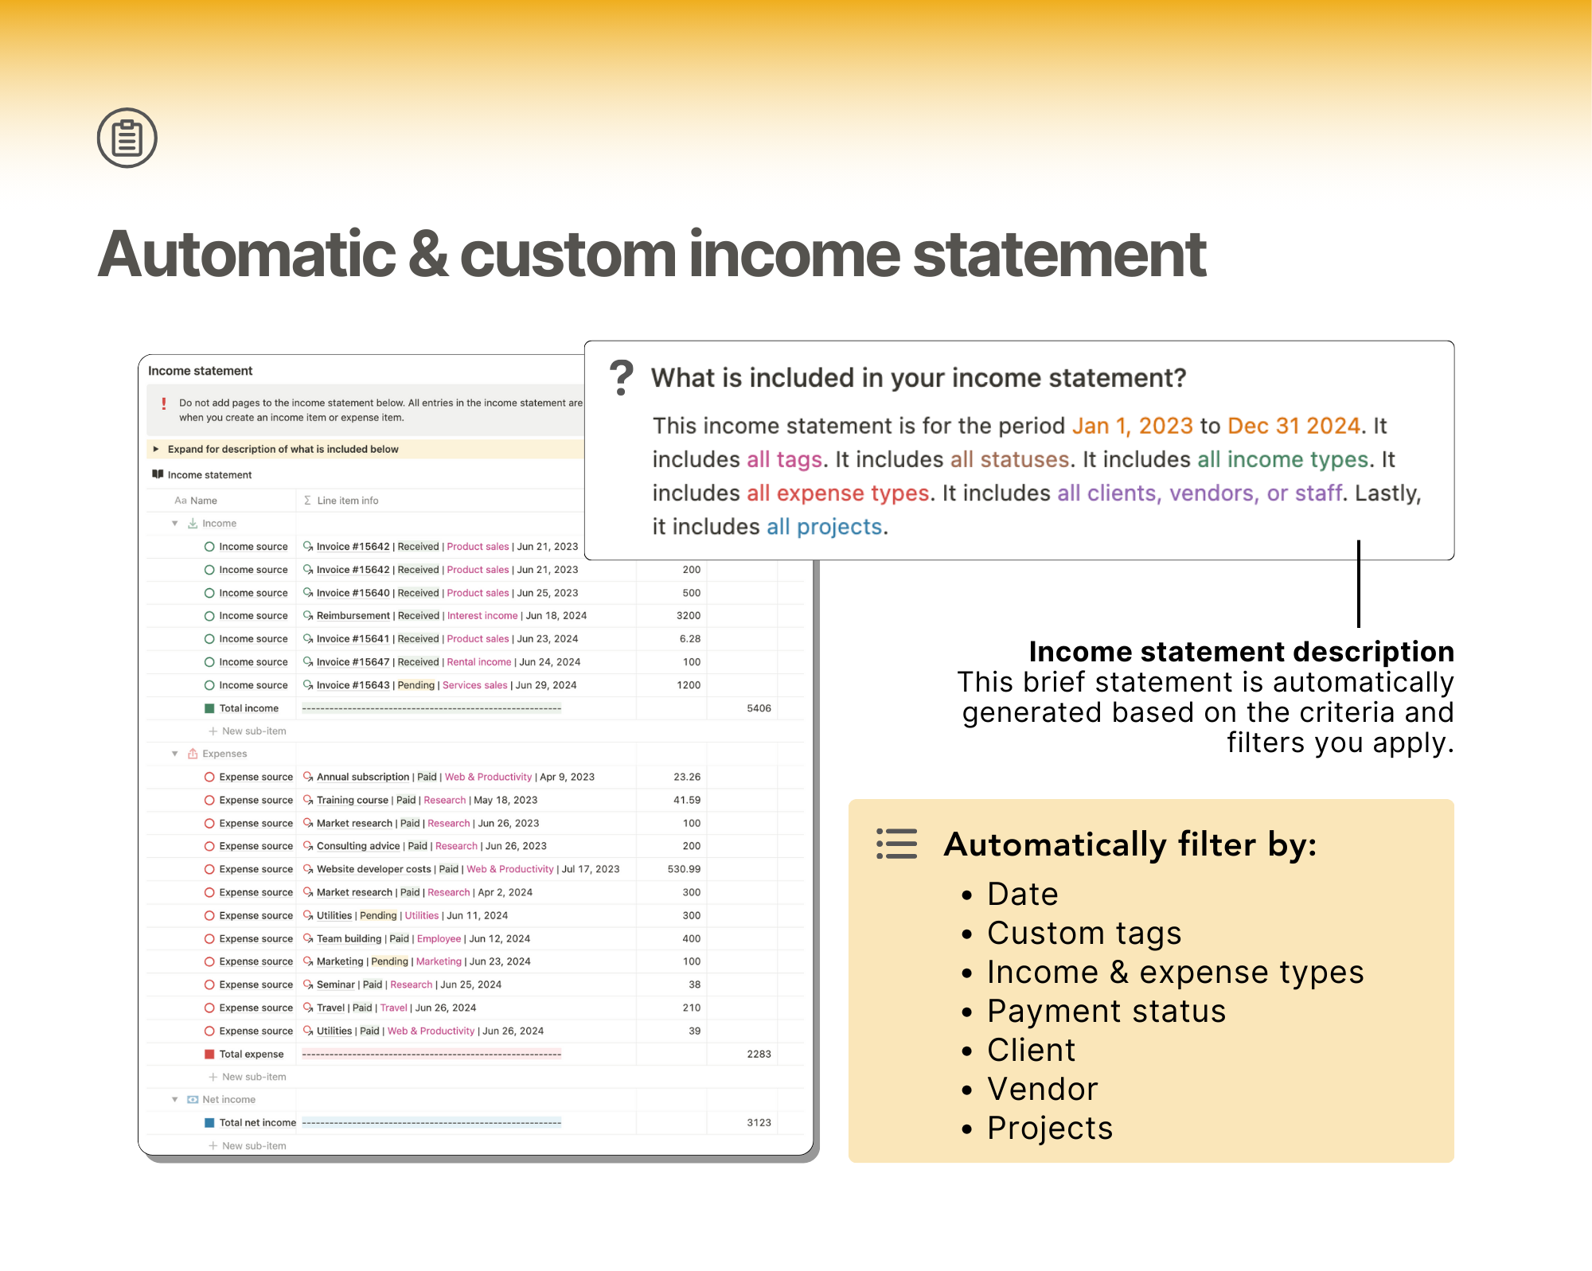Open Website developer costs relation link
This screenshot has width=1592, height=1271.
coord(373,869)
